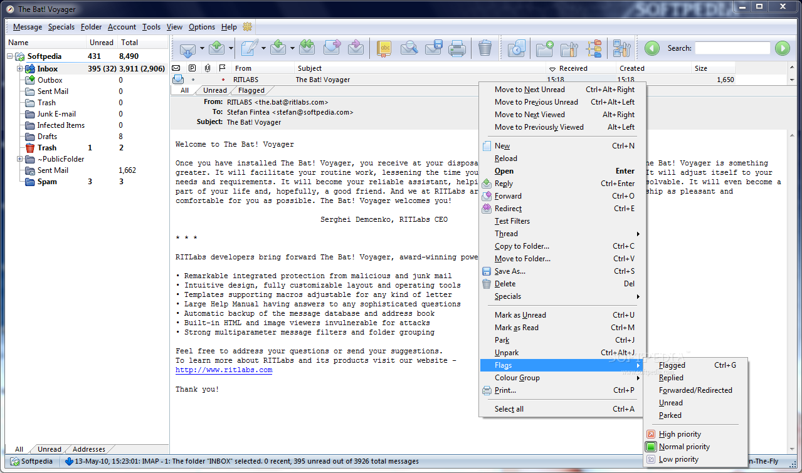Create a new message with the pen icon
The width and height of the screenshot is (802, 473).
pos(250,48)
